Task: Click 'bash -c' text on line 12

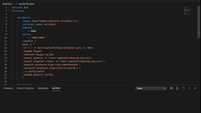Action: coord(27,45)
